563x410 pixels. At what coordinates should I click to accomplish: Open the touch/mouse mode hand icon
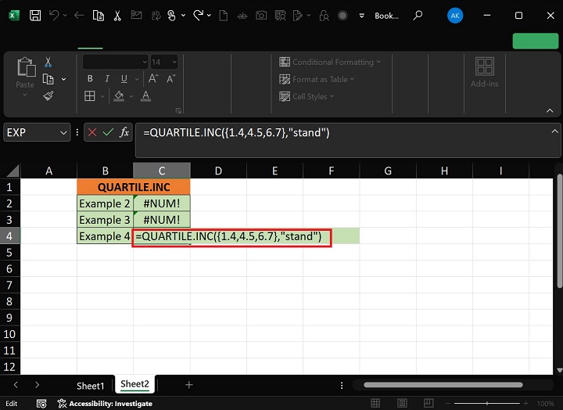tap(171, 16)
